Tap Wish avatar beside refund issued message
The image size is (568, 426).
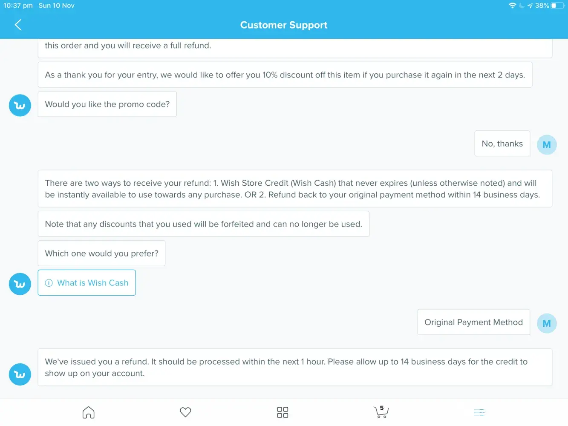[x=20, y=374]
